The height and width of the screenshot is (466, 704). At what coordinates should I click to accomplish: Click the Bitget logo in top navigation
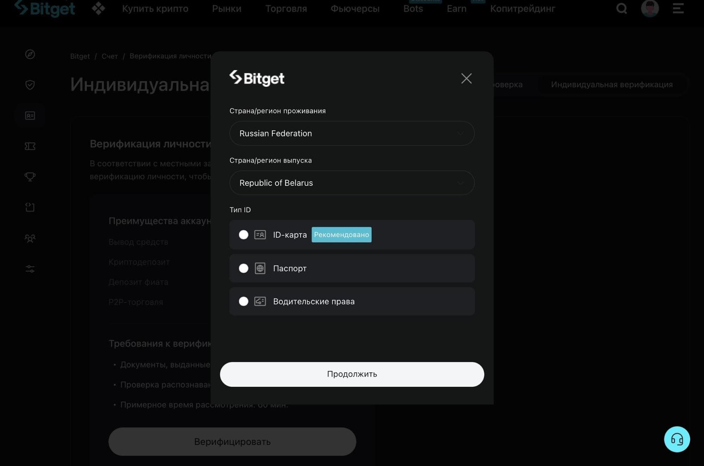44,8
